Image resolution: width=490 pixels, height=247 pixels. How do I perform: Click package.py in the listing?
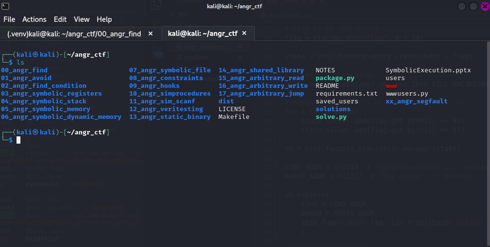(335, 78)
